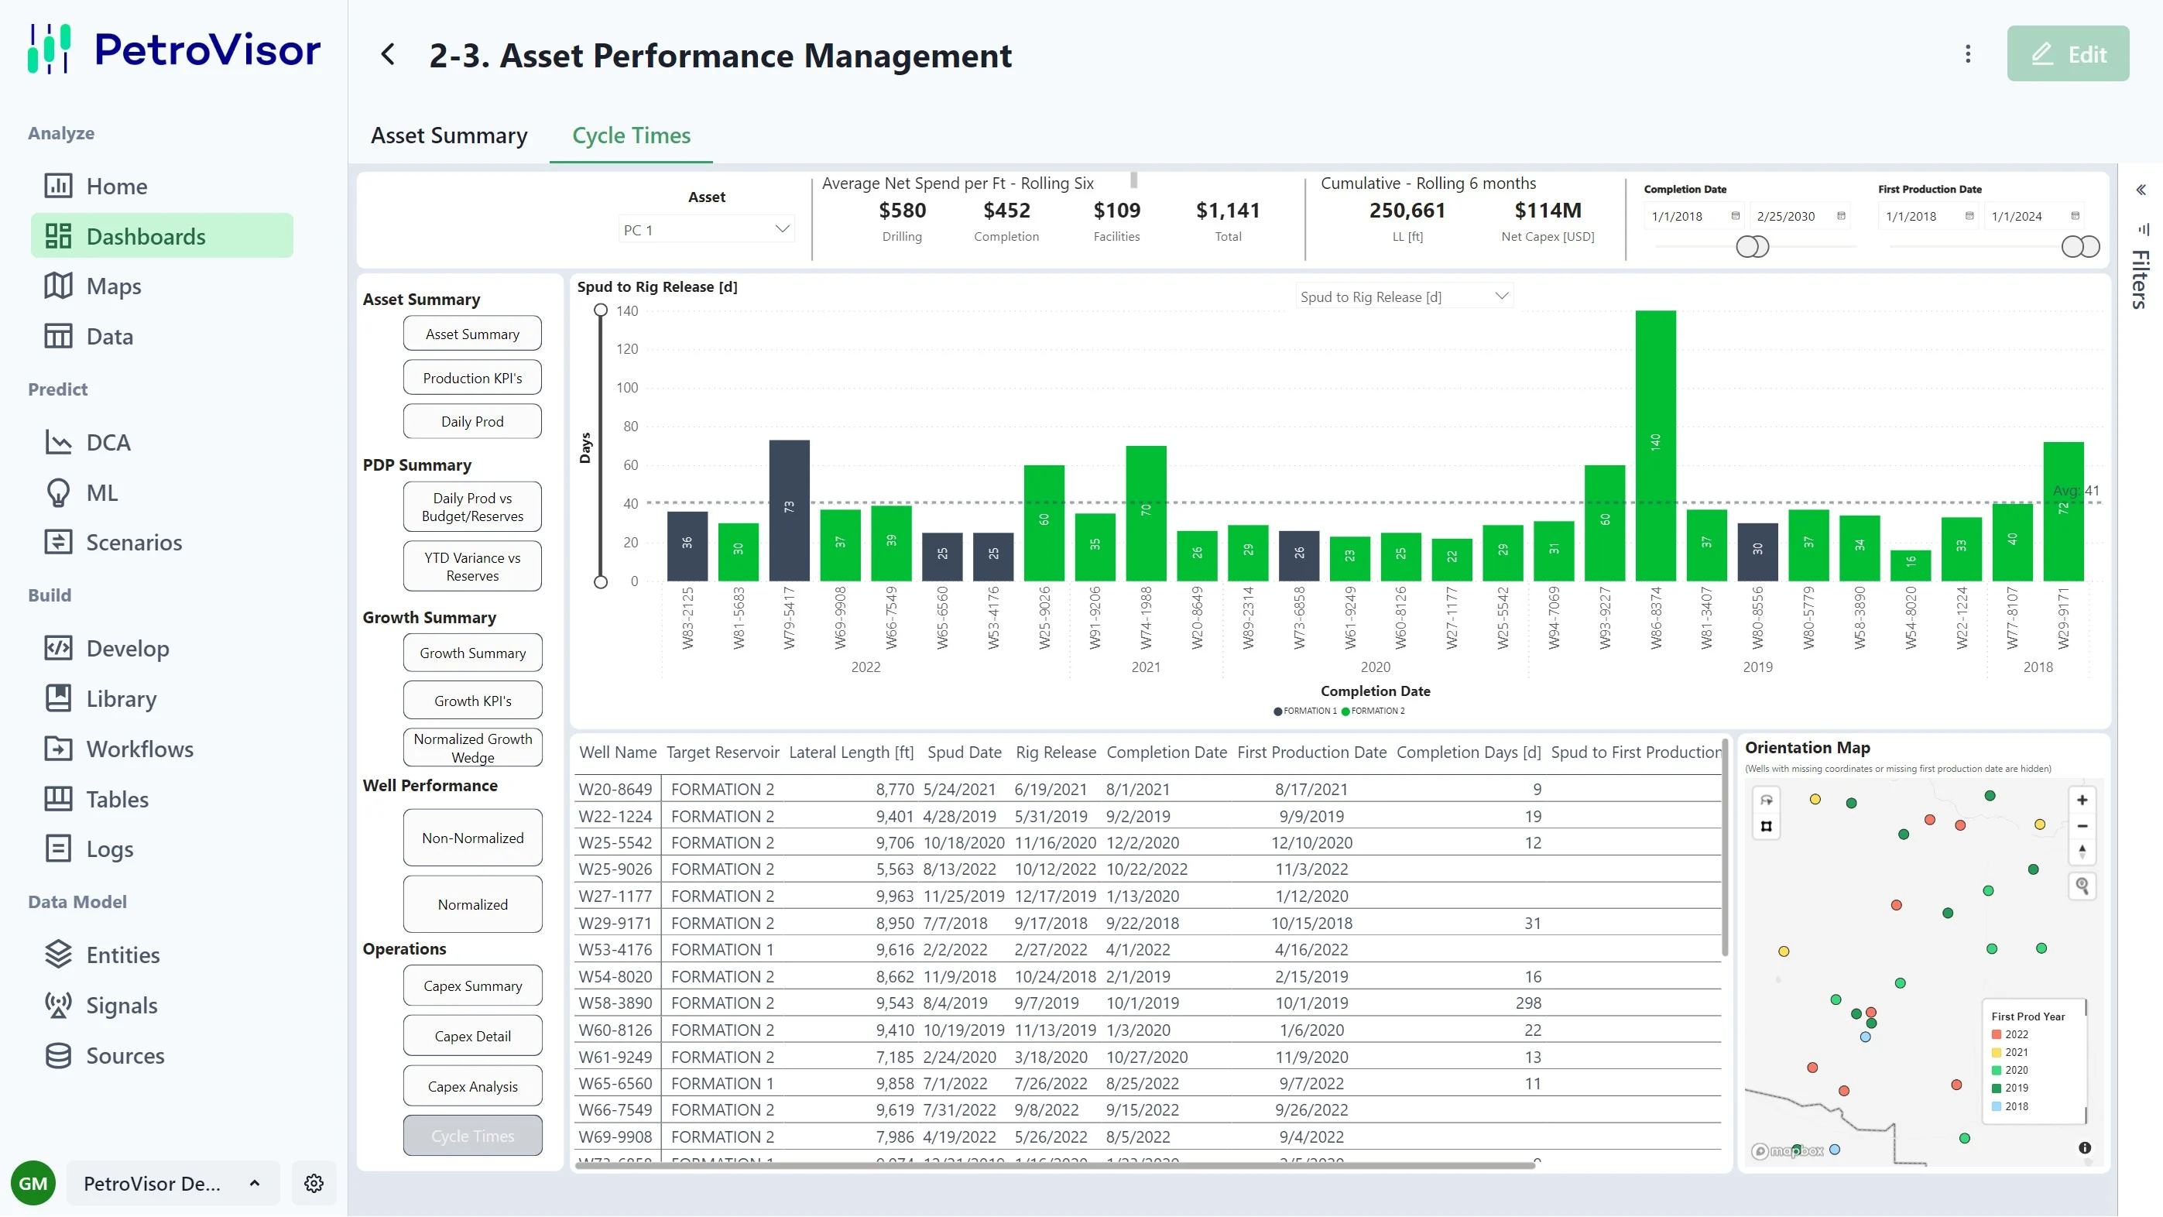Screen dimensions: 2163x1217
Task: Open the three-dot options menu
Action: point(1967,55)
